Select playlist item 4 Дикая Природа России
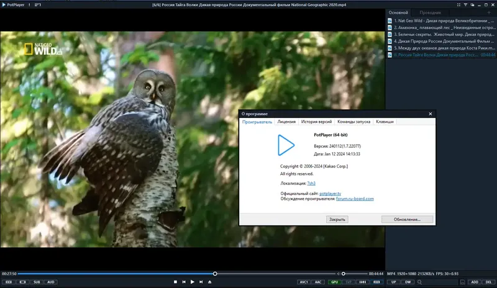Image resolution: width=497 pixels, height=288 pixels. (x=441, y=41)
